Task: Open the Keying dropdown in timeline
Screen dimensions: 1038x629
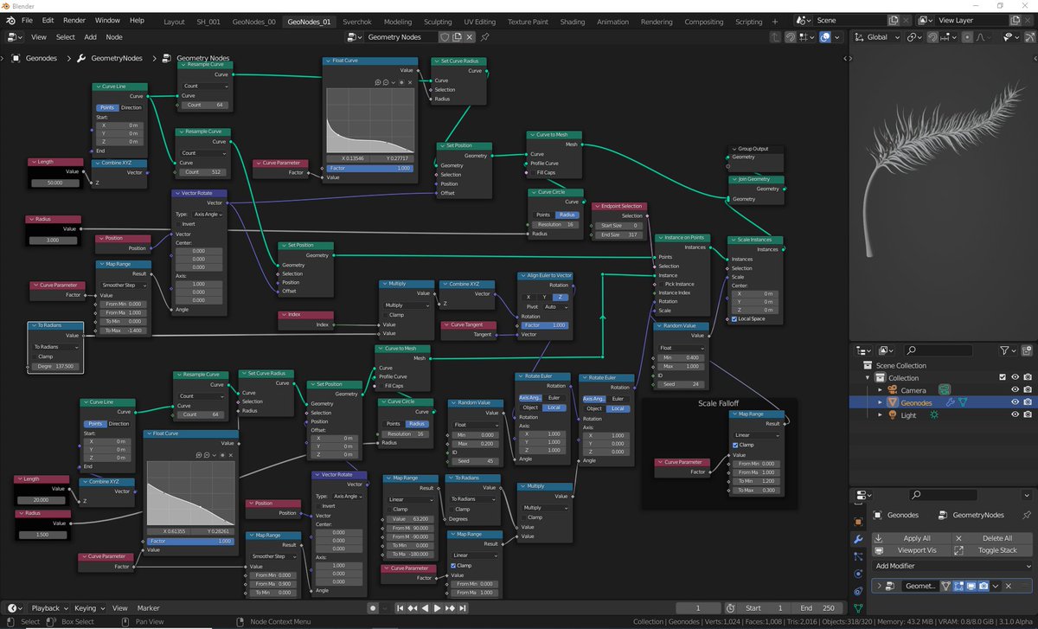Action: point(89,608)
